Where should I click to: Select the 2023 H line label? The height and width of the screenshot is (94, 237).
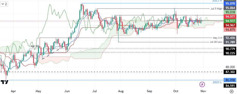(217, 1)
